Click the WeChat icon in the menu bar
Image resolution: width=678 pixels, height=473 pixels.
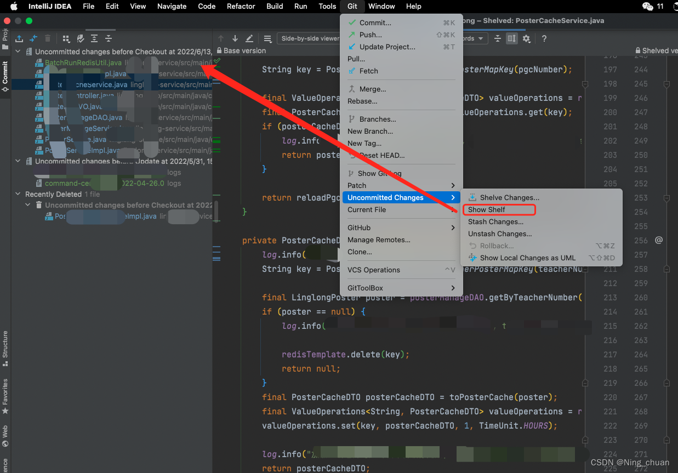pyautogui.click(x=647, y=6)
